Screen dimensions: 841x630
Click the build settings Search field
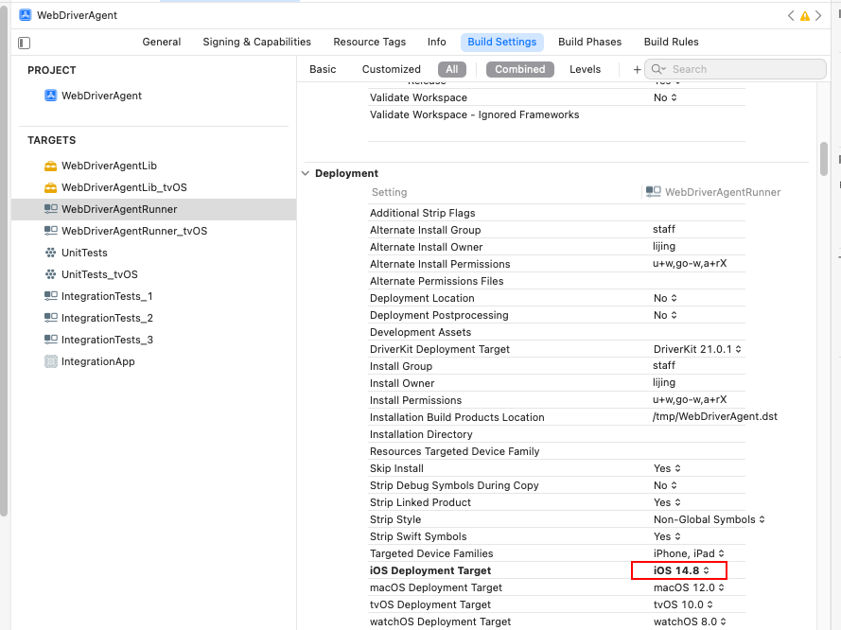pyautogui.click(x=735, y=69)
